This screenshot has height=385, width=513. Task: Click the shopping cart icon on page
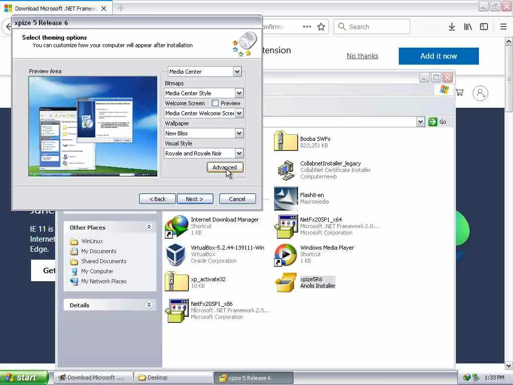459,93
